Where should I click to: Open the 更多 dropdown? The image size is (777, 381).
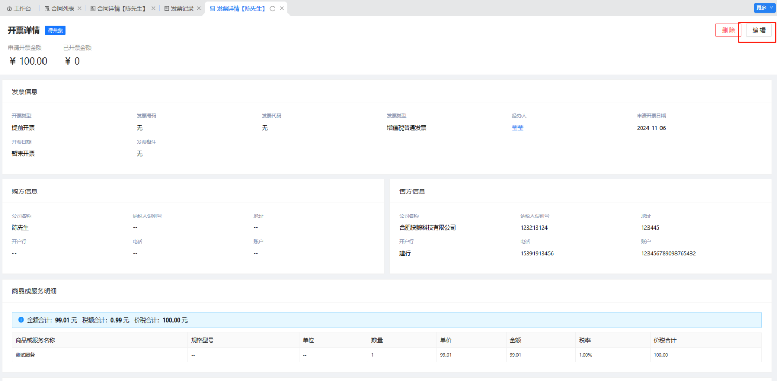pyautogui.click(x=765, y=8)
